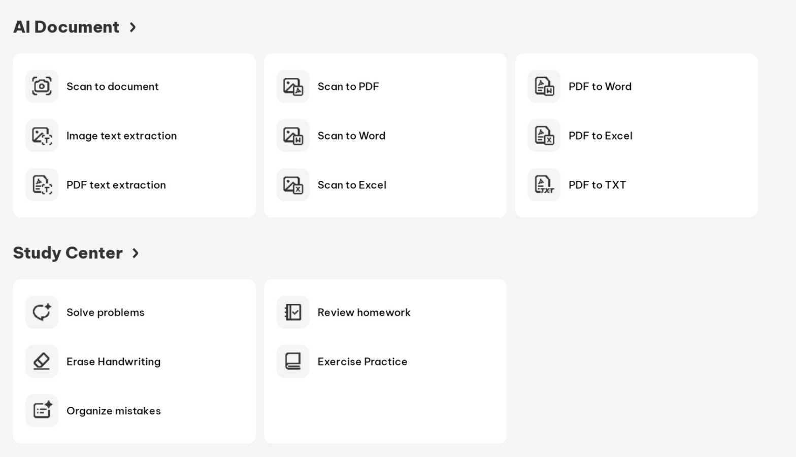The width and height of the screenshot is (796, 457).
Task: Click the PDF to TXT icon
Action: [x=544, y=185]
